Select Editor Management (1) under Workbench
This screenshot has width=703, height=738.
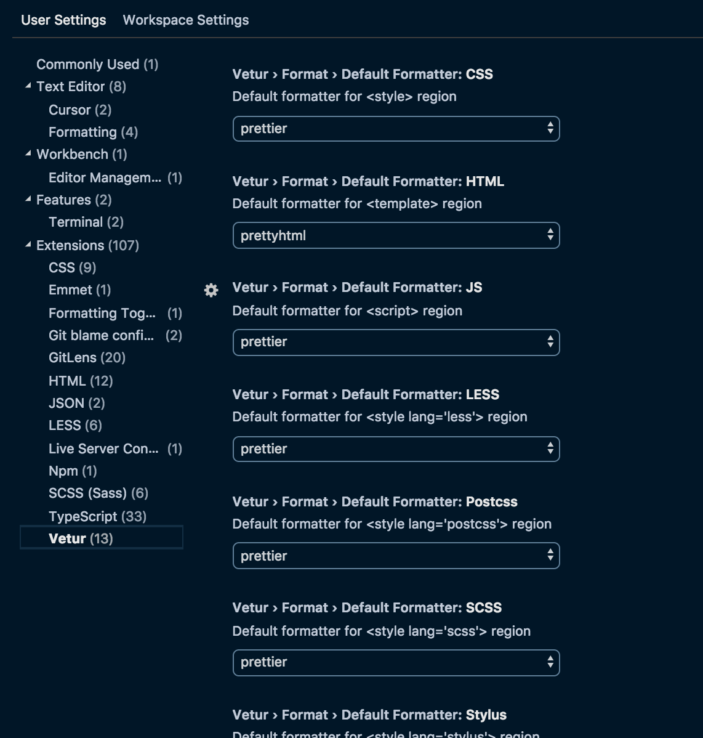pyautogui.click(x=115, y=178)
